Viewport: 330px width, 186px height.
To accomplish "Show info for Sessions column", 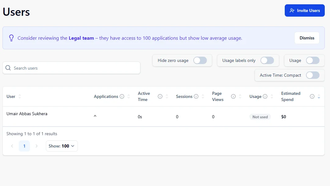I will click(x=196, y=96).
